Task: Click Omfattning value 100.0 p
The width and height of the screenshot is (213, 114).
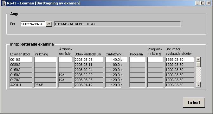Action: click(114, 65)
